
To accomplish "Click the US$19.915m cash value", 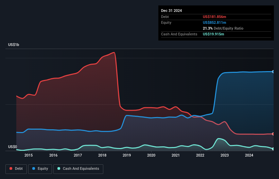I will click(213, 34).
